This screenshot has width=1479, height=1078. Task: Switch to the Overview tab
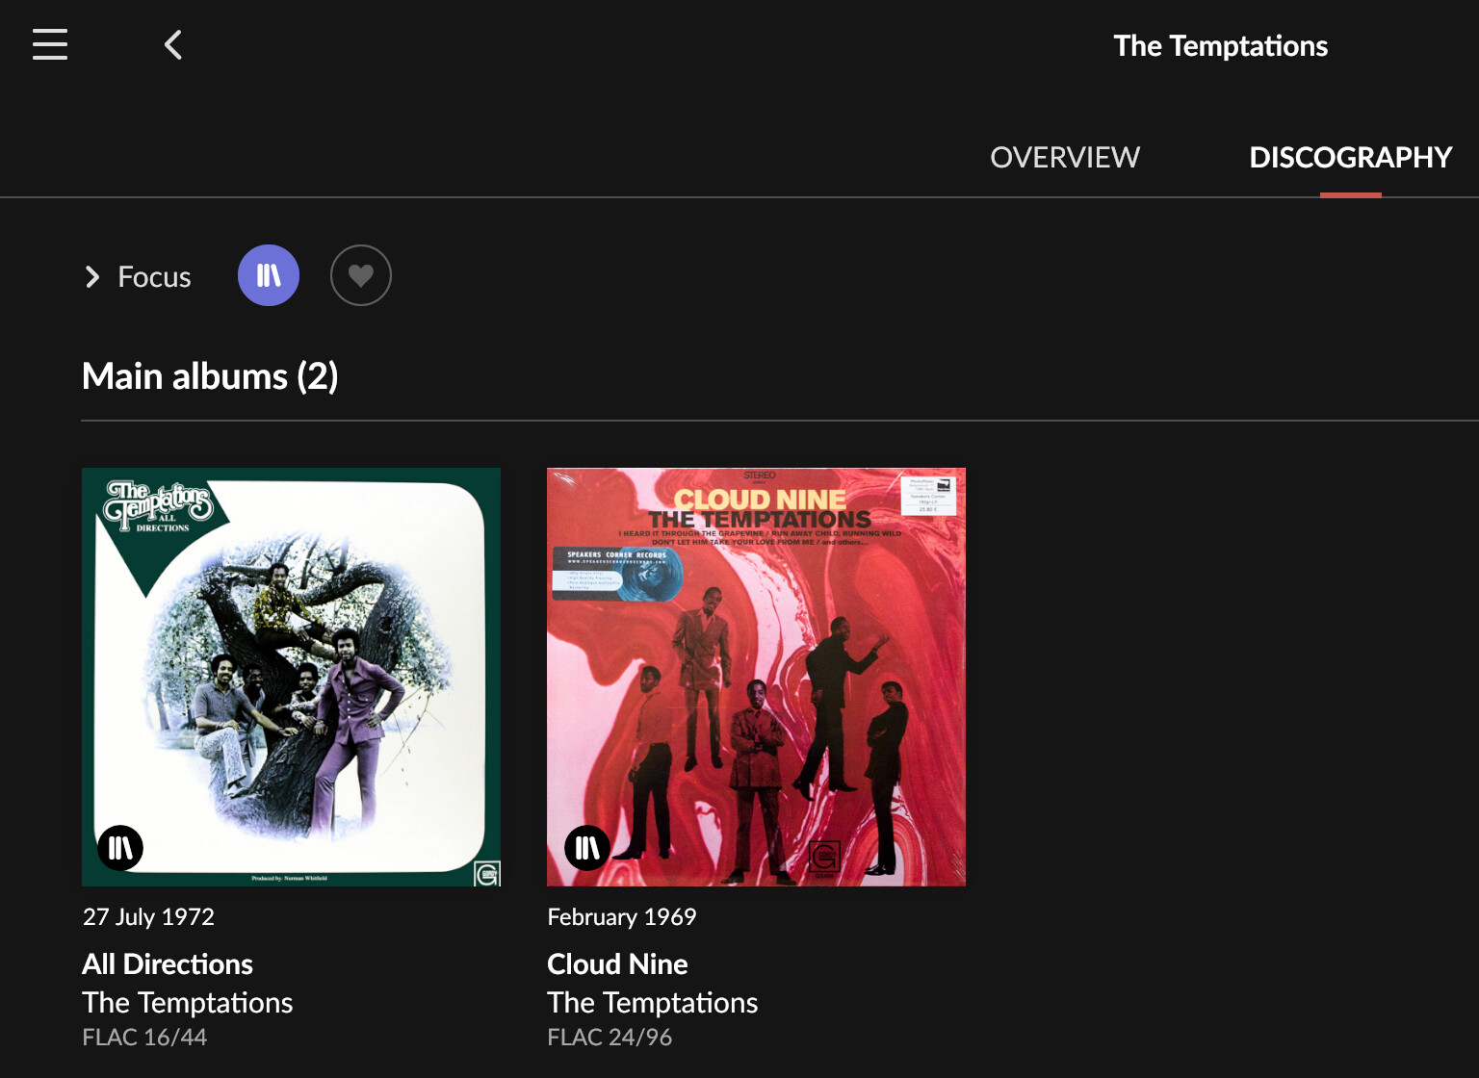tap(1065, 157)
